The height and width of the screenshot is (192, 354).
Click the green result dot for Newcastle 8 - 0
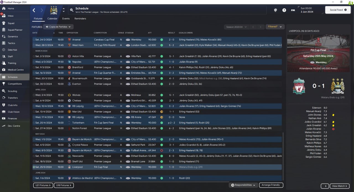click(162, 156)
